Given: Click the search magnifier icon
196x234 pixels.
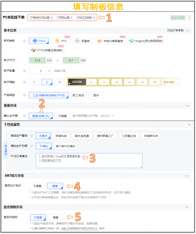Looking at the screenshot, I should pos(190,18).
